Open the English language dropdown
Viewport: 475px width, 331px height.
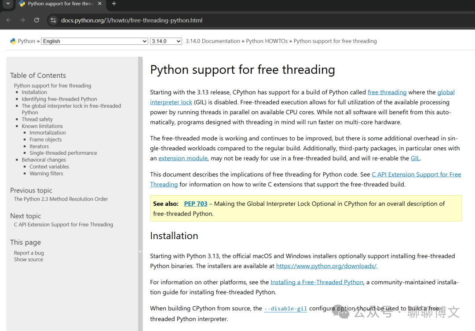pyautogui.click(x=95, y=41)
